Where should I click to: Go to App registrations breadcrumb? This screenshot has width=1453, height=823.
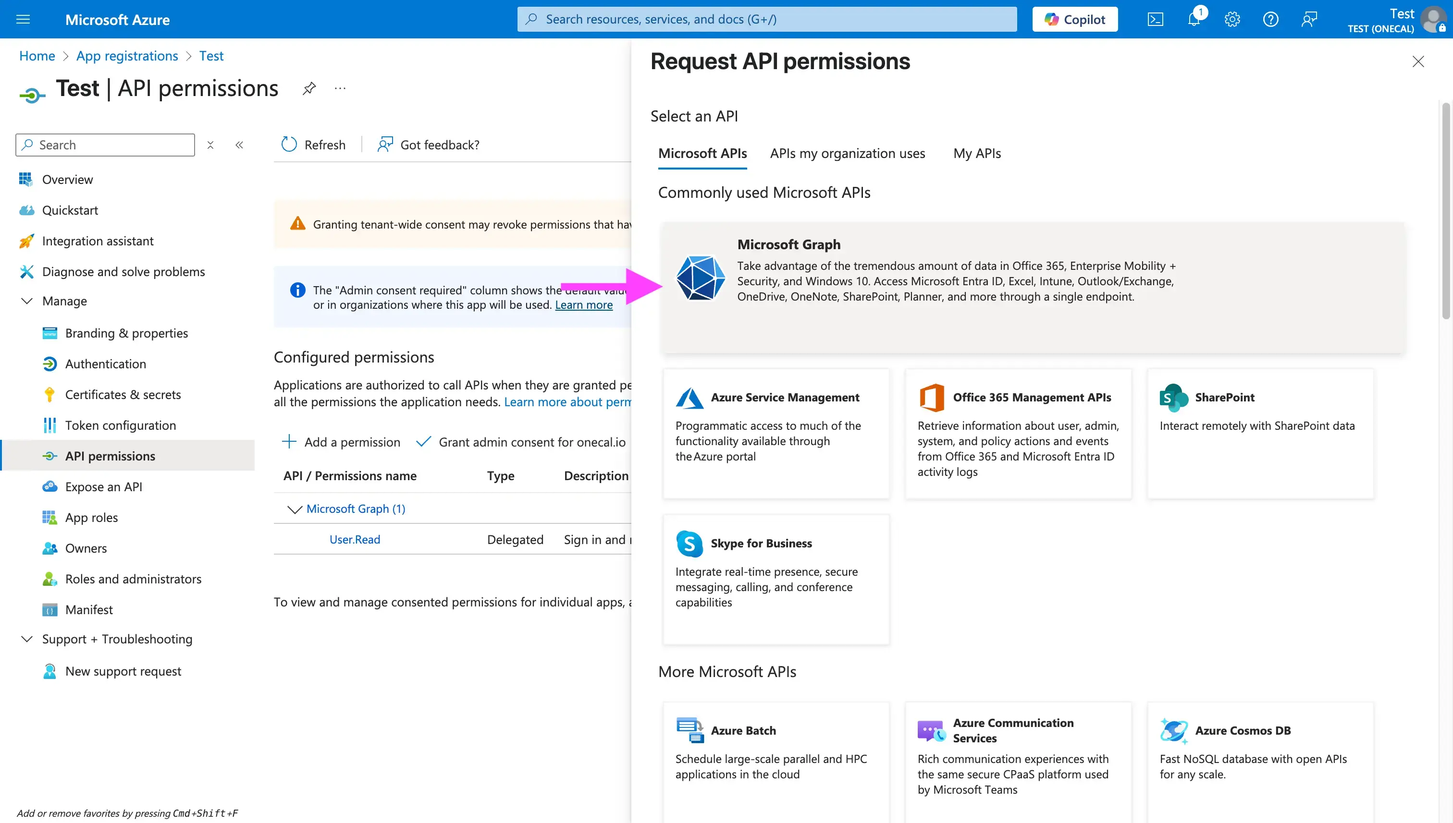(127, 55)
